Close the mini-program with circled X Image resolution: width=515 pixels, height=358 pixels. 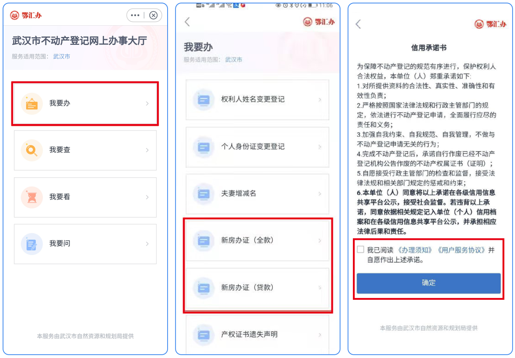(x=154, y=15)
